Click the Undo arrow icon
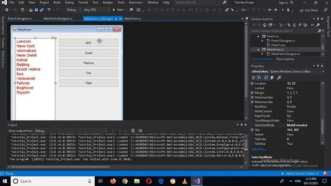The width and height of the screenshot is (331, 186). (x=49, y=10)
